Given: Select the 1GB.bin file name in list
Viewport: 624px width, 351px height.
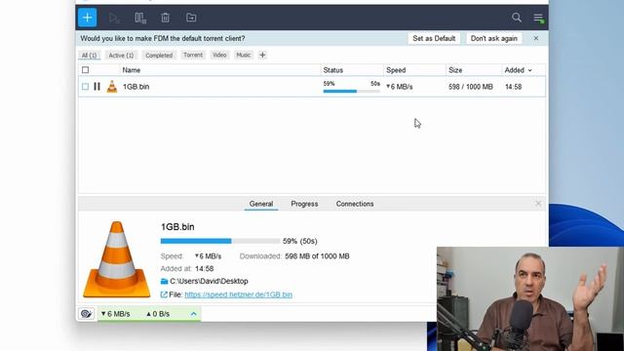Looking at the screenshot, I should 136,87.
